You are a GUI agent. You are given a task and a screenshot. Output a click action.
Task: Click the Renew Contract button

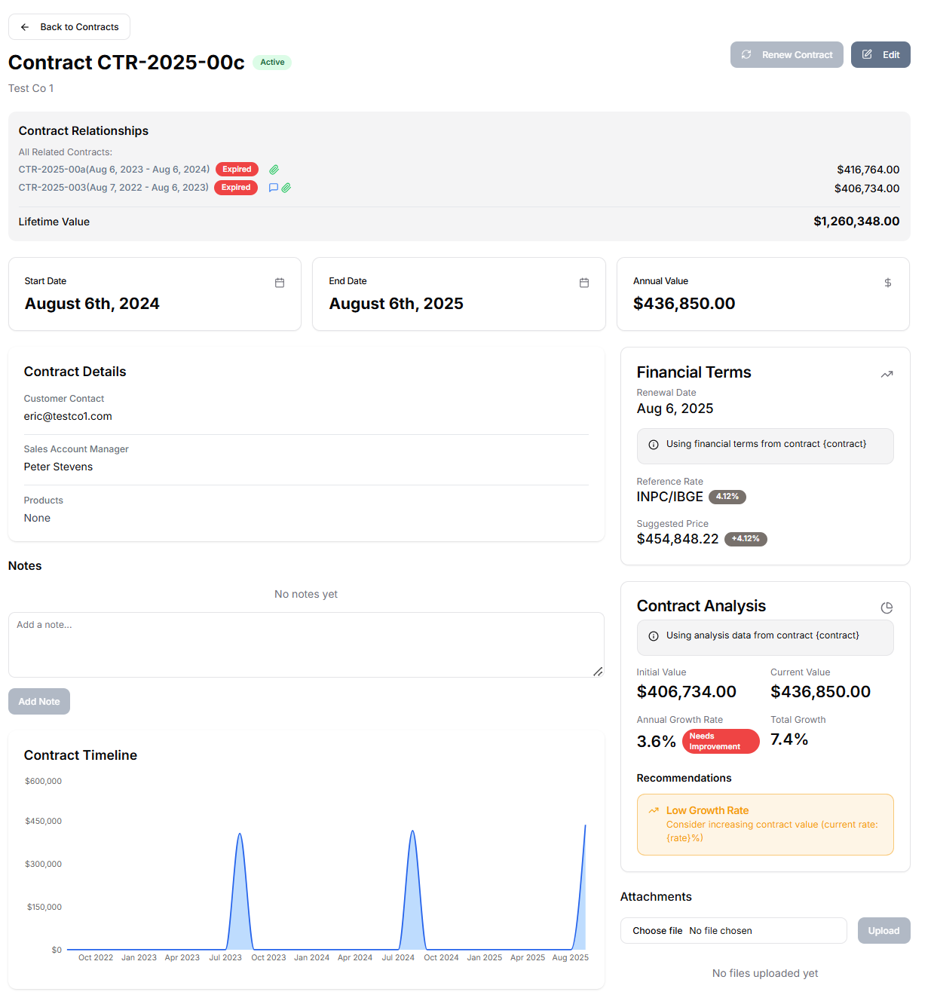(x=786, y=55)
